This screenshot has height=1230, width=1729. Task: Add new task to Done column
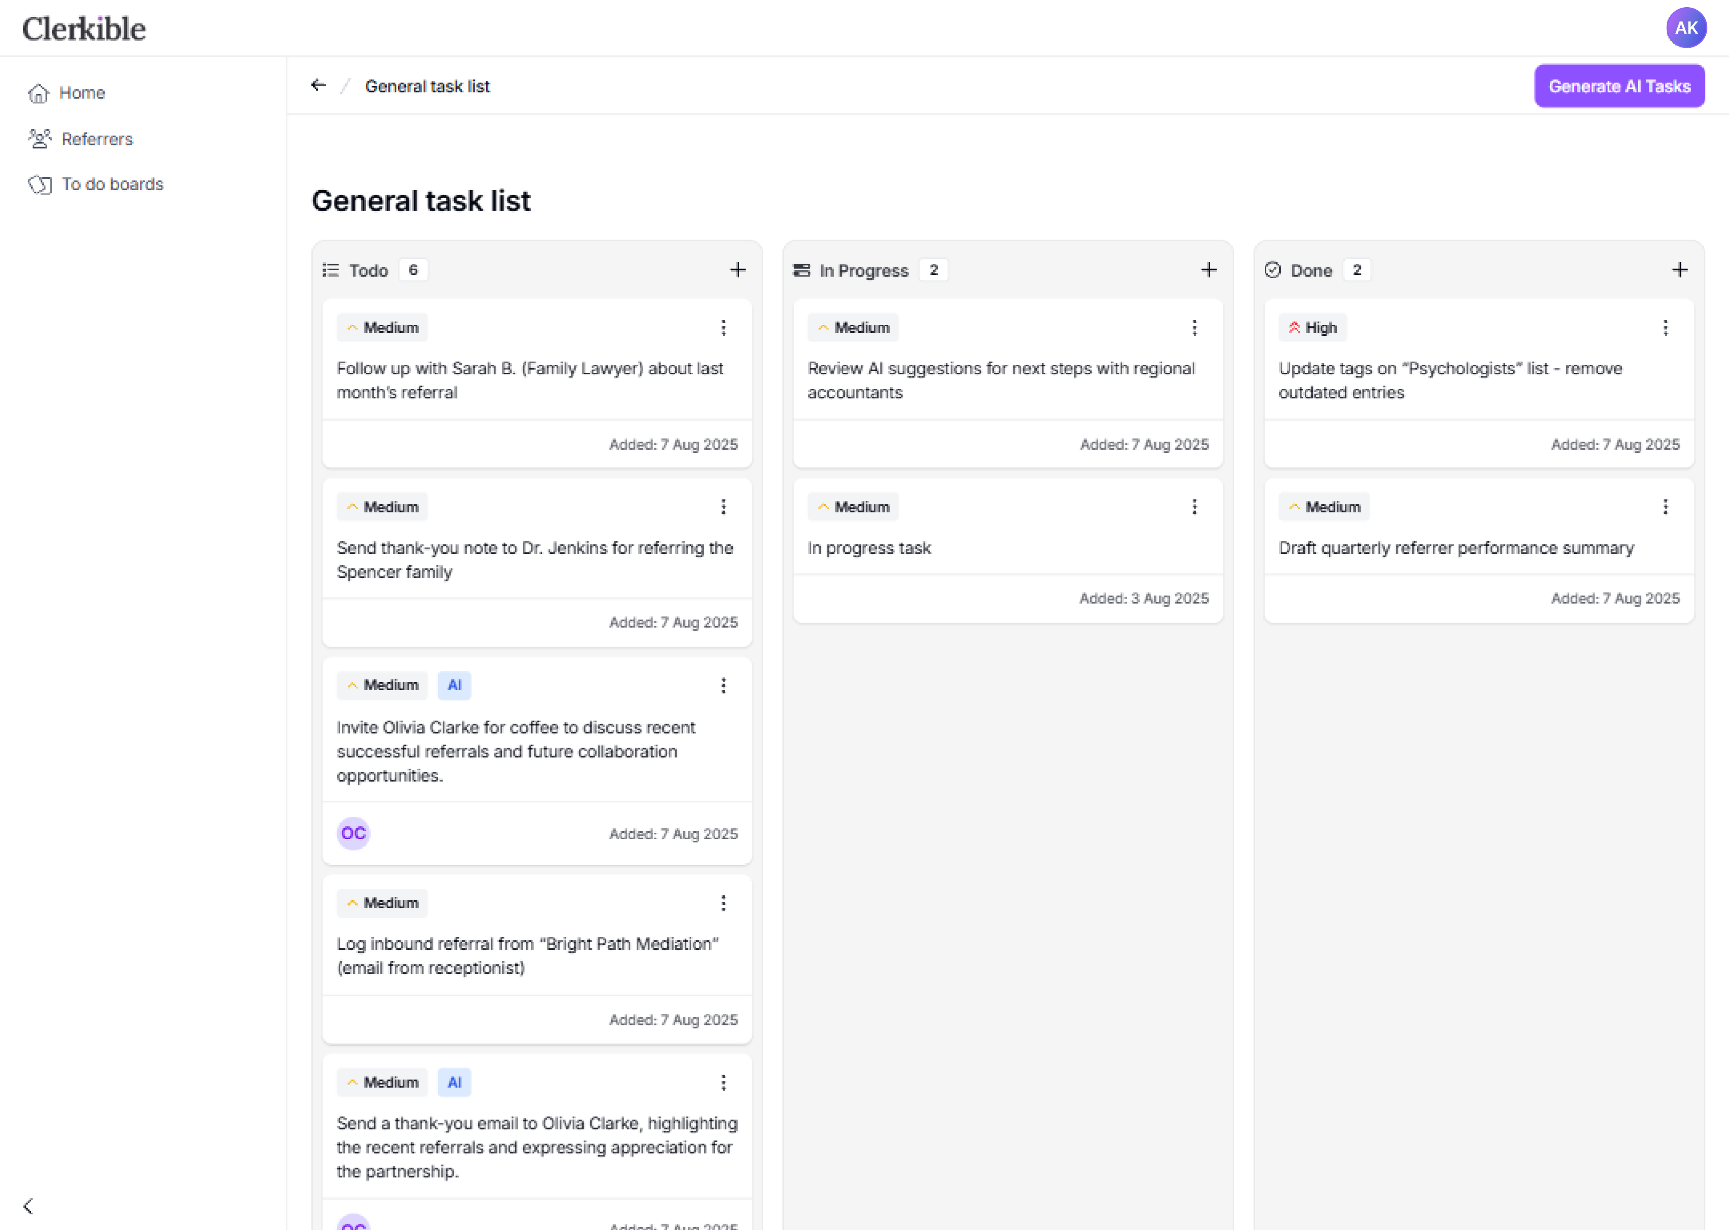tap(1679, 270)
